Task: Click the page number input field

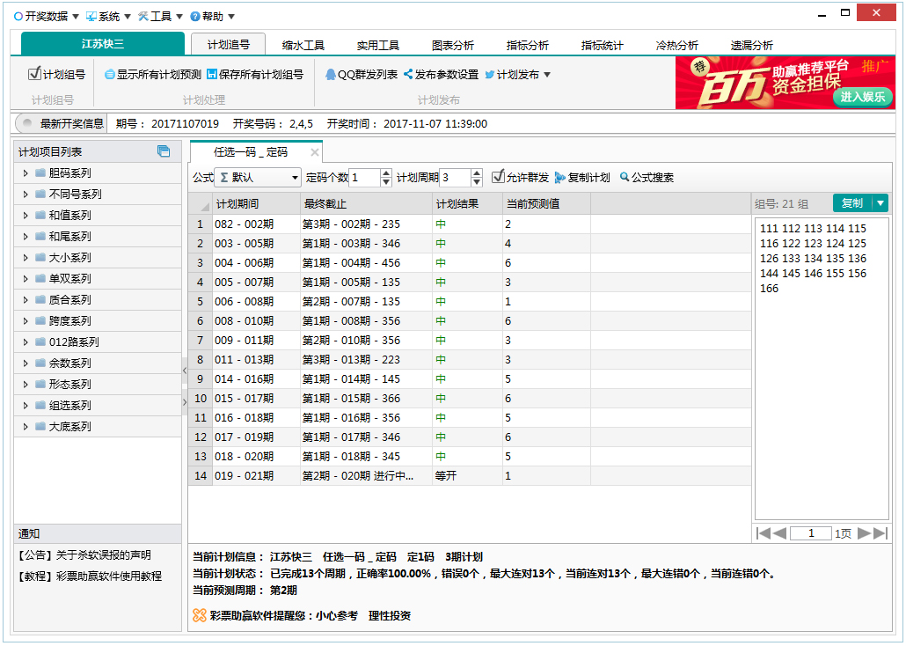Action: coord(811,533)
